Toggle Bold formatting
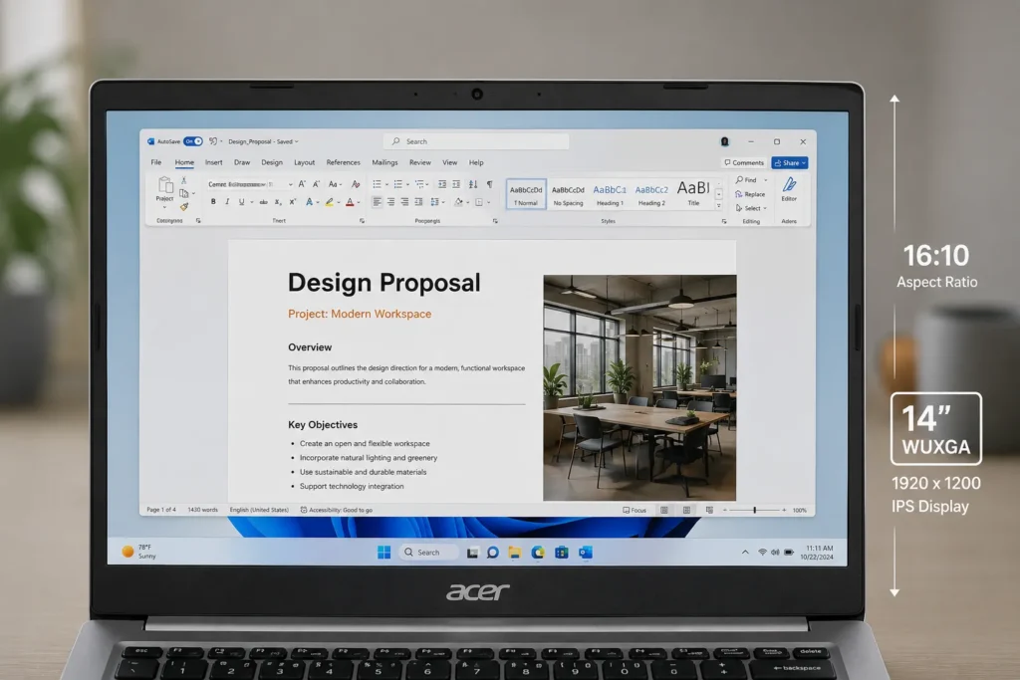Image resolution: width=1020 pixels, height=680 pixels. point(213,202)
